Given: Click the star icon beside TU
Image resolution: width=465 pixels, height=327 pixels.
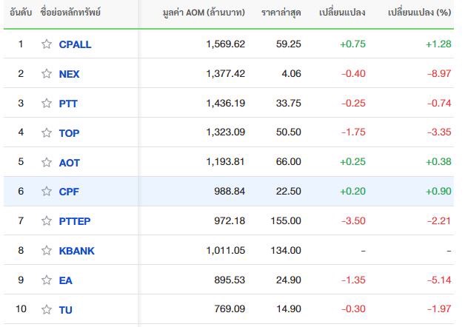Looking at the screenshot, I should [47, 309].
